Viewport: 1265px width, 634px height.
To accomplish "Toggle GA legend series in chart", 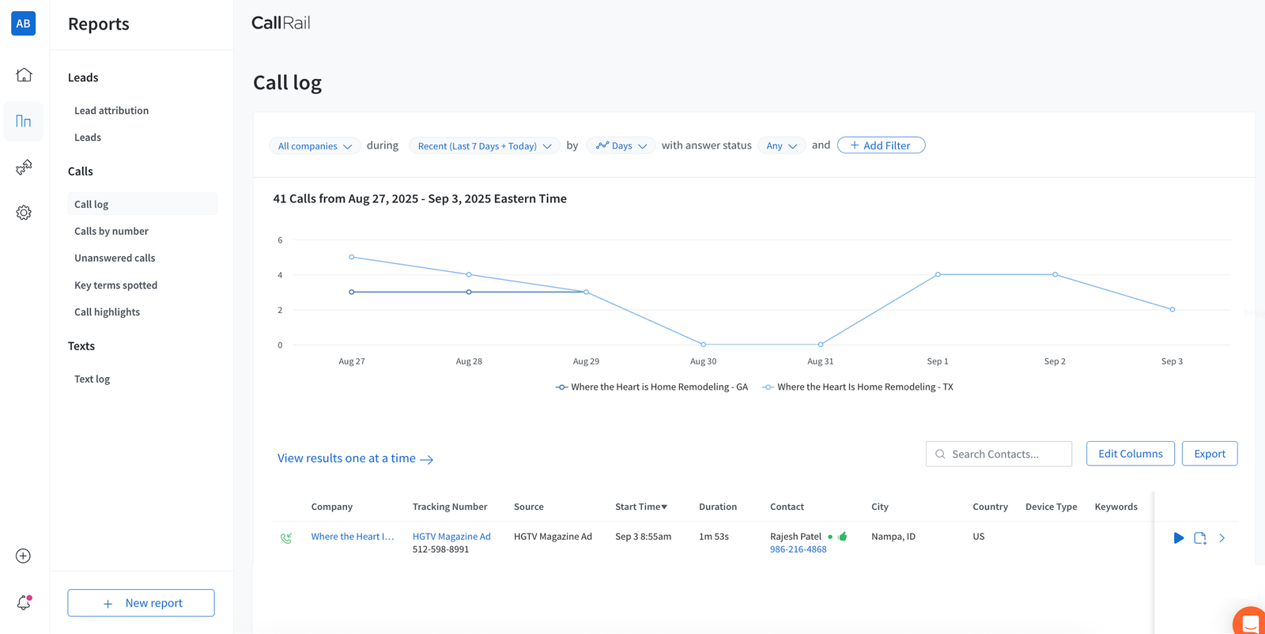I will click(x=651, y=387).
